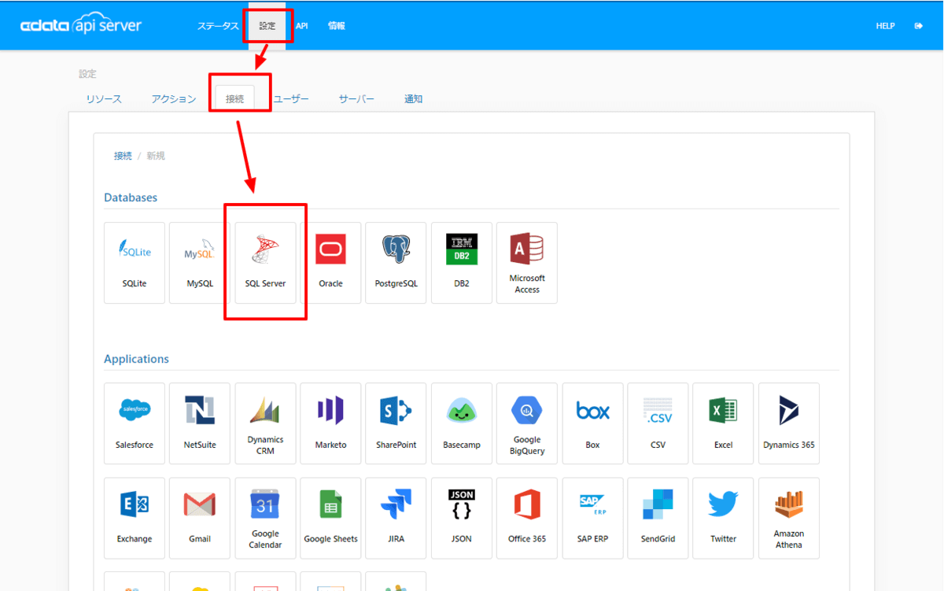Select the Amazon Athena connector
The width and height of the screenshot is (944, 591).
coord(789,518)
